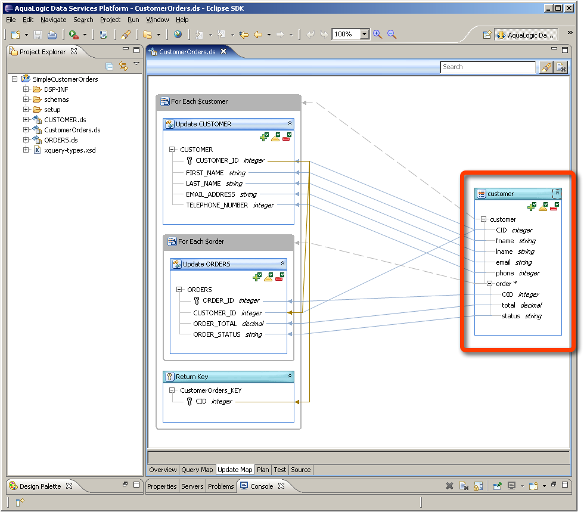Click the delete icon in Update ORDERS block
Image resolution: width=584 pixels, height=512 pixels.
click(279, 277)
